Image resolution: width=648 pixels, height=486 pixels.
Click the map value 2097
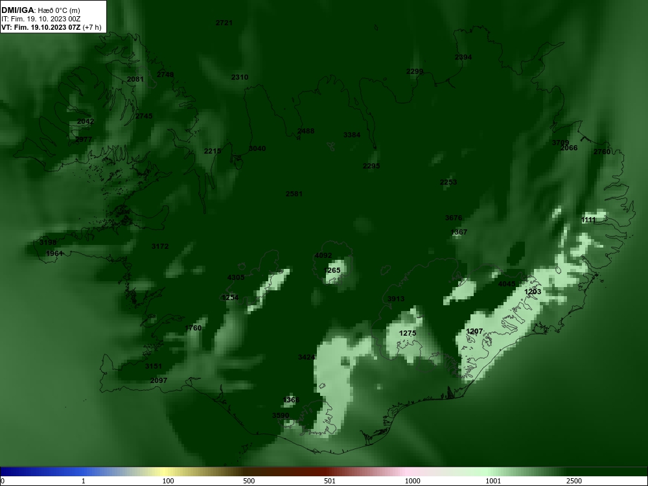pos(159,380)
